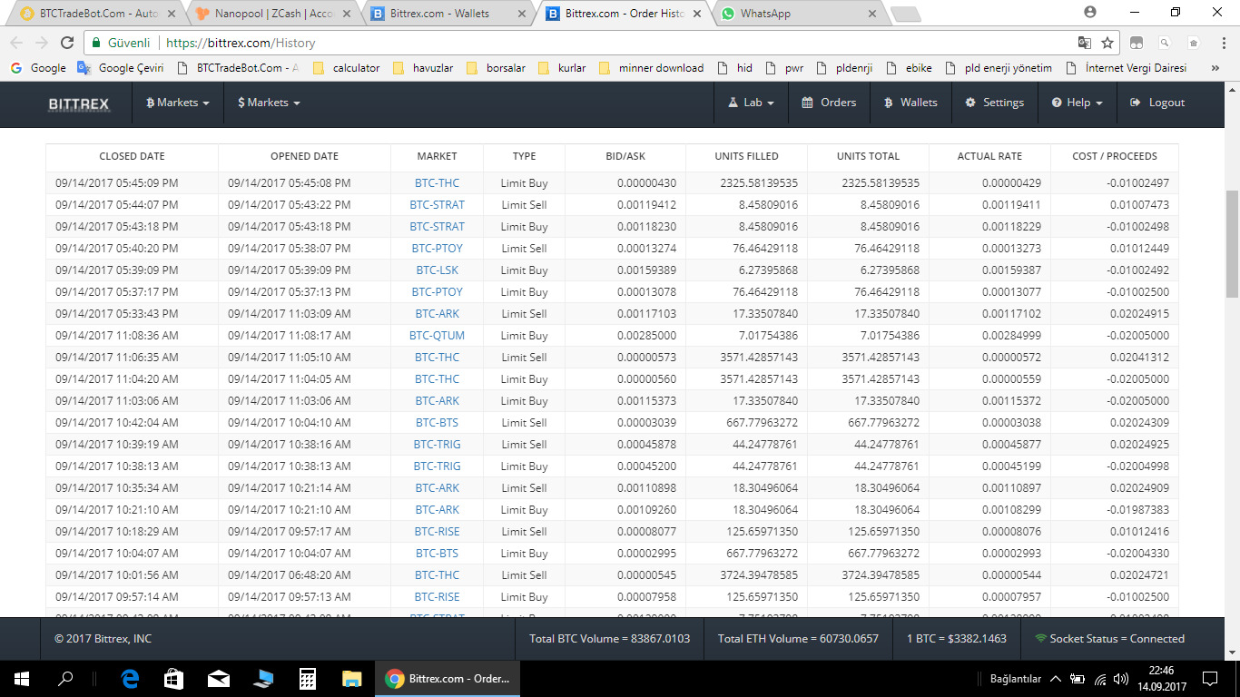Go to Wallets page
The image size is (1240, 697).
(910, 103)
